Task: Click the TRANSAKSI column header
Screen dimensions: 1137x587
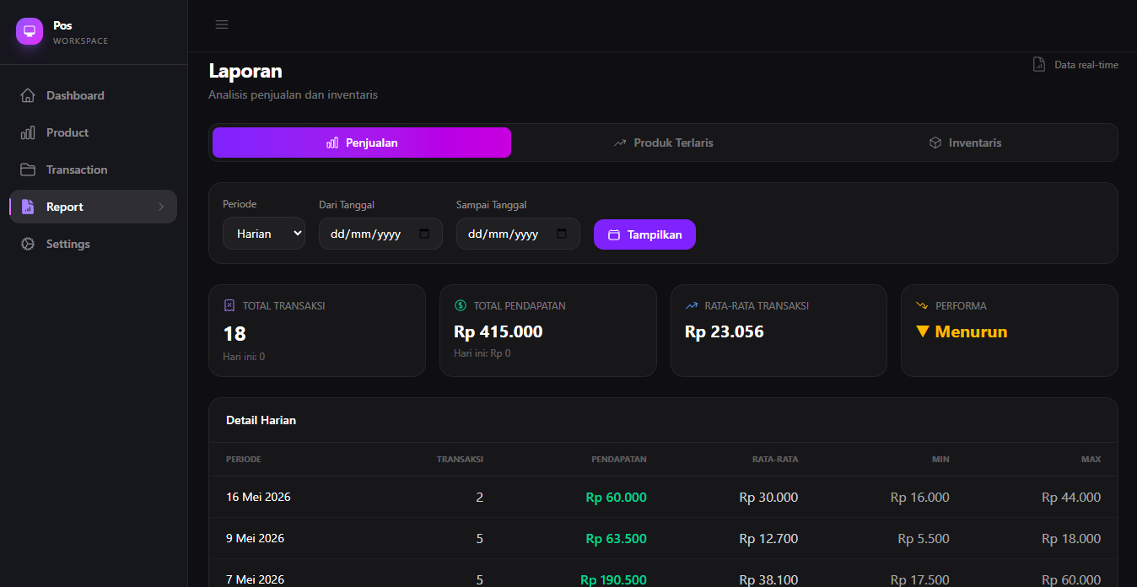Action: (x=460, y=460)
